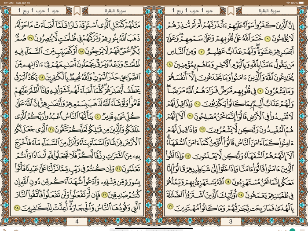Tap the juz/hizb label on page 3
Screen dimensions: 308x231
pyautogui.click(x=192, y=11)
